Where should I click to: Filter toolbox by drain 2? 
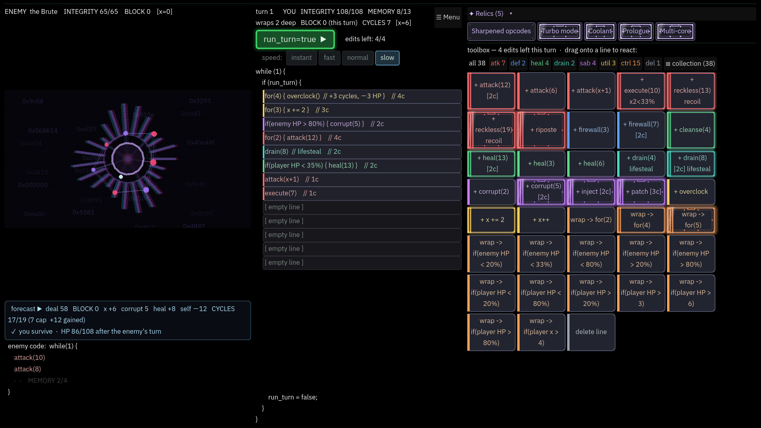564,63
